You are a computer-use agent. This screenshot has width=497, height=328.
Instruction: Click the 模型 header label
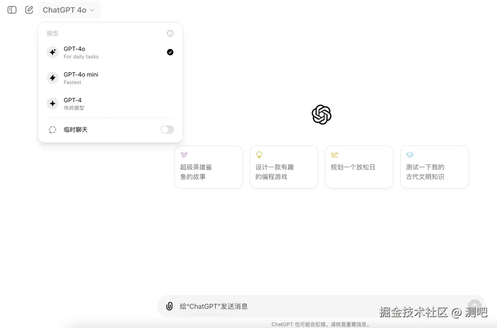coord(52,33)
